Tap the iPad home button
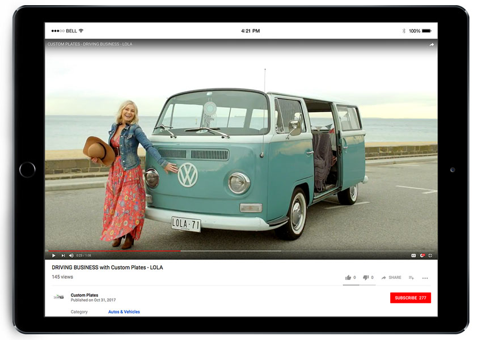 27,170
